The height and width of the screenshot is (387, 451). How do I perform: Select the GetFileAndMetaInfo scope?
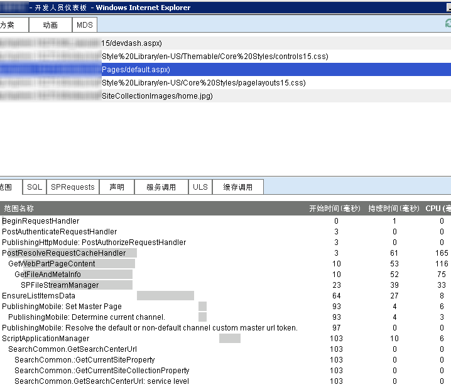48,274
